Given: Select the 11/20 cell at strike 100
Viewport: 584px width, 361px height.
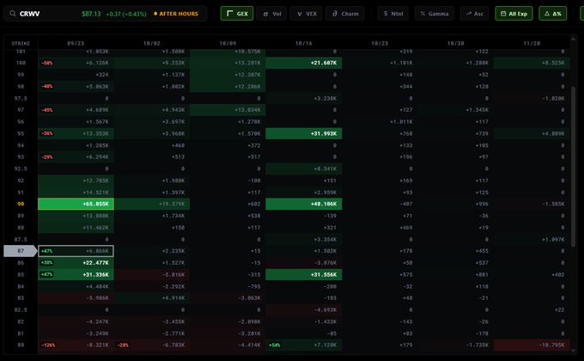Looking at the screenshot, I should (x=532, y=63).
